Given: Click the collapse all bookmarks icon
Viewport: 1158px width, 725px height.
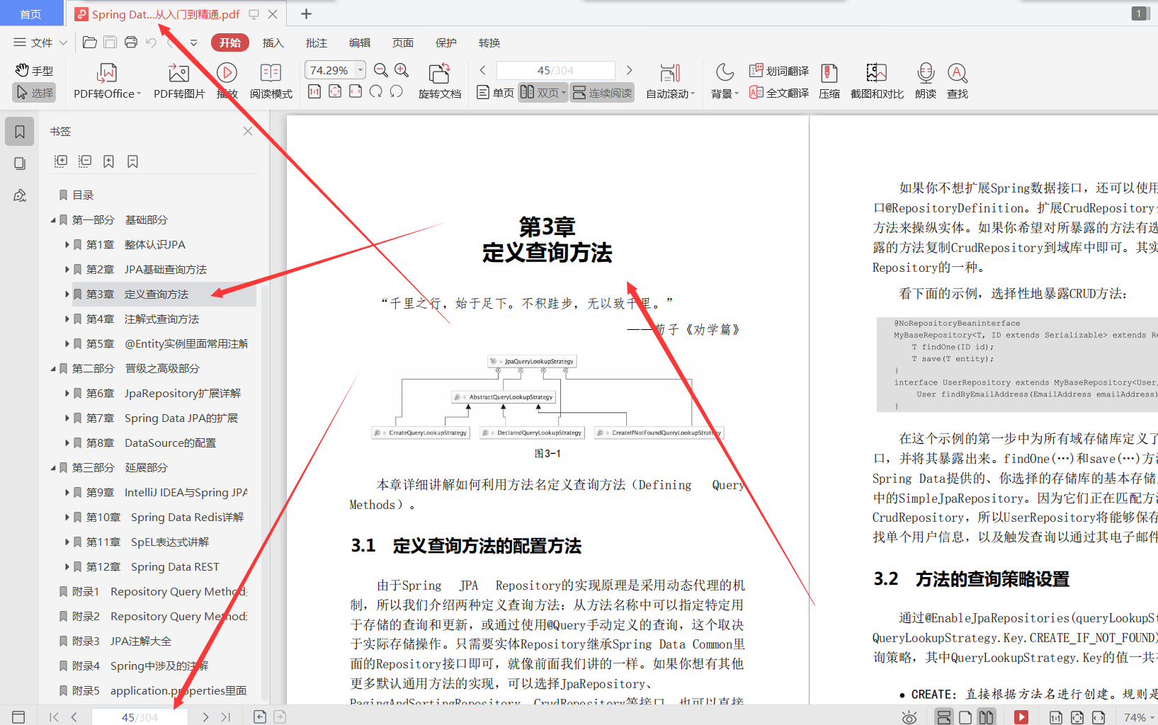Looking at the screenshot, I should (85, 161).
